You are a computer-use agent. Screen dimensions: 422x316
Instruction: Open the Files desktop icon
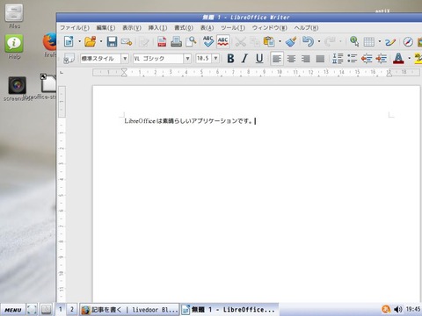(14, 17)
